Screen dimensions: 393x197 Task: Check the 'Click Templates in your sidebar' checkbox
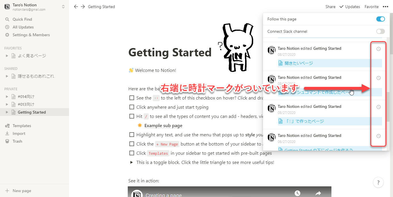tap(132, 153)
